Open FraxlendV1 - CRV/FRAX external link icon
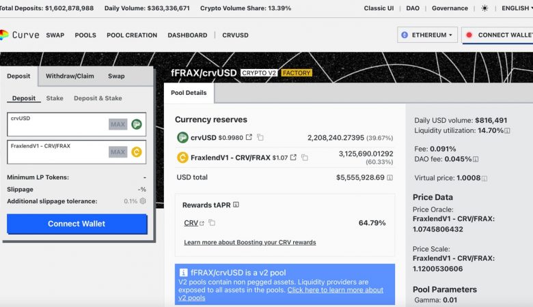The height and width of the screenshot is (307, 533). click(293, 158)
